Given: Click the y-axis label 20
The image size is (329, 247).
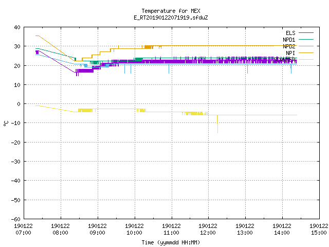Looking at the screenshot, I should coord(17,66).
